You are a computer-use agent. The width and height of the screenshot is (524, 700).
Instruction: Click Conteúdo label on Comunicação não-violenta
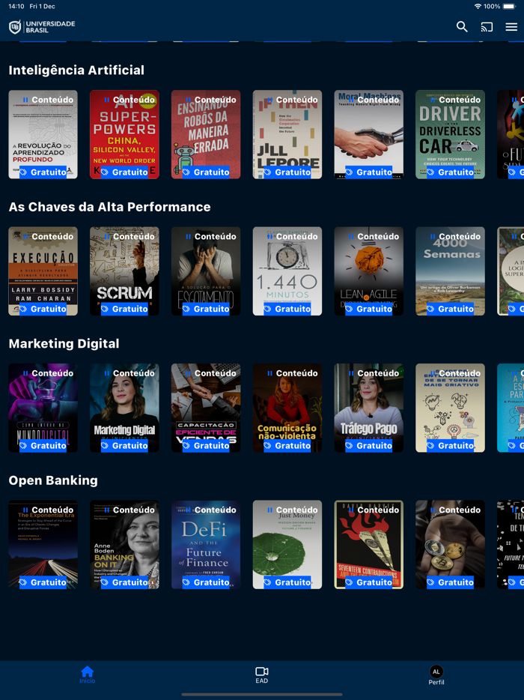293,373
